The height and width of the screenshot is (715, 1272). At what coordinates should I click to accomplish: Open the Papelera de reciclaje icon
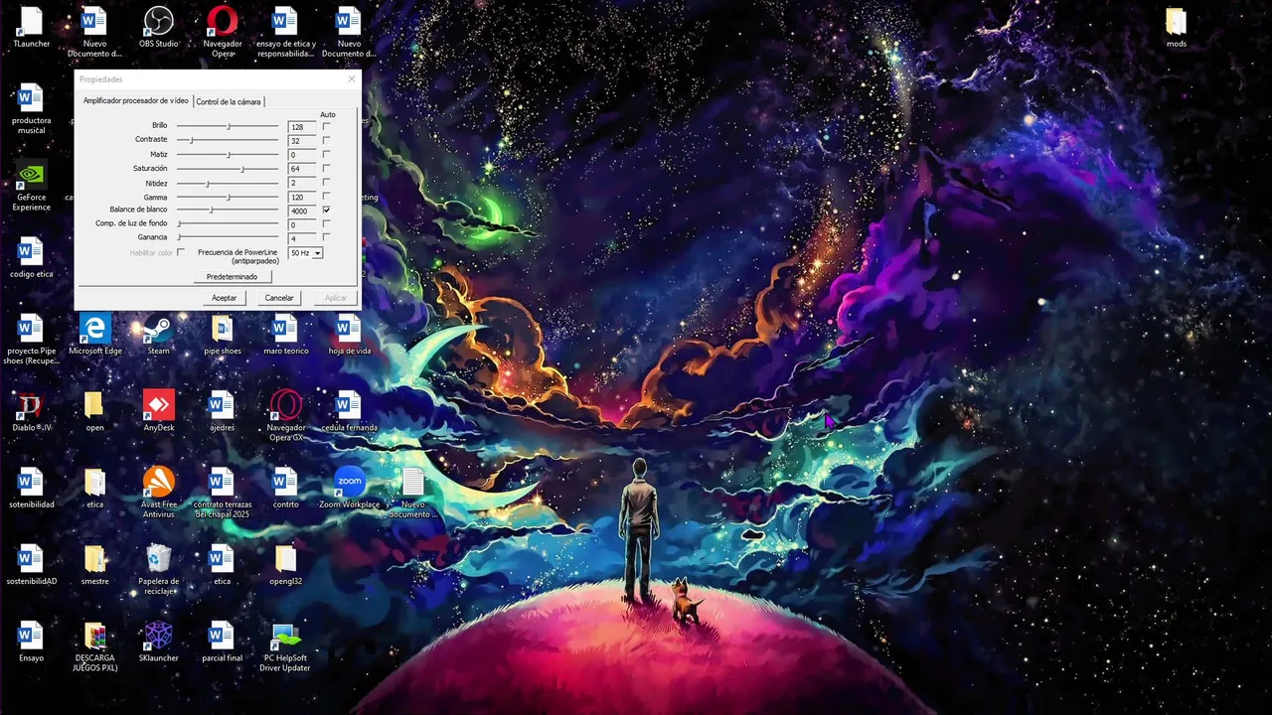(x=158, y=569)
